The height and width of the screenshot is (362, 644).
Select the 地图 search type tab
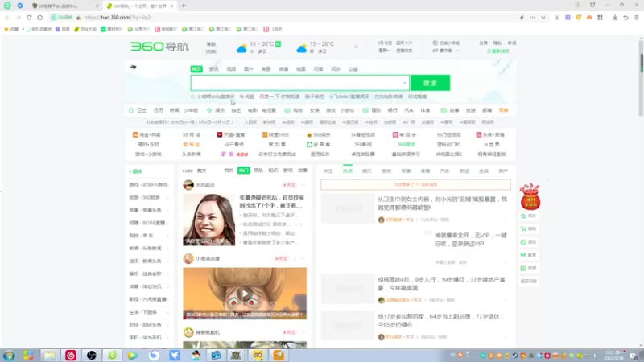tap(301, 69)
